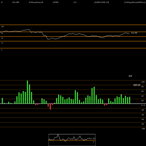Click the MR axis label -40
This screenshot has height=146, width=146.
pyautogui.click(x=142, y=115)
